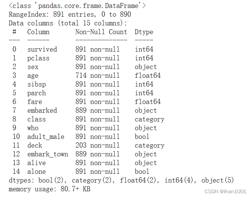Click the 'RangeIndex: 891 entries' line

click(x=70, y=14)
